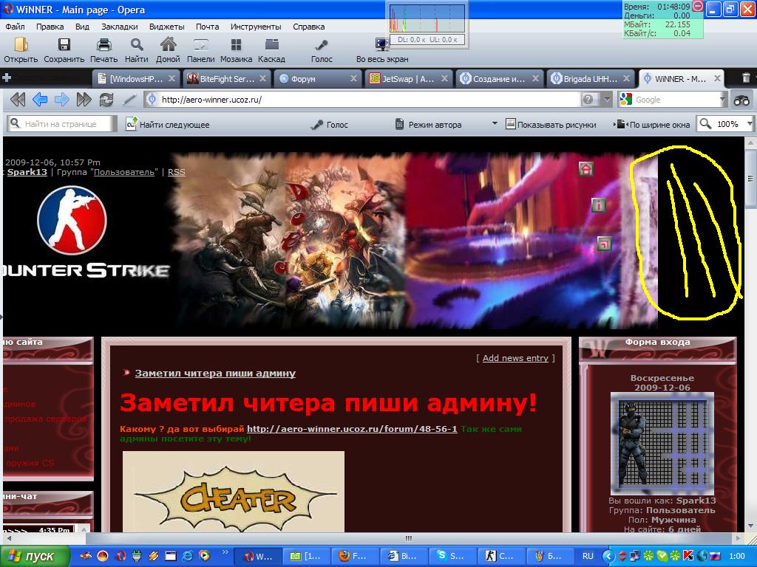Go back with the blue left arrow
757x567 pixels.
tap(40, 100)
